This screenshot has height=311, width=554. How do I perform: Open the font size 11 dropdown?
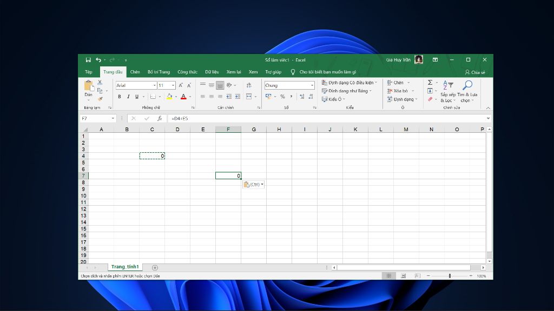(173, 85)
